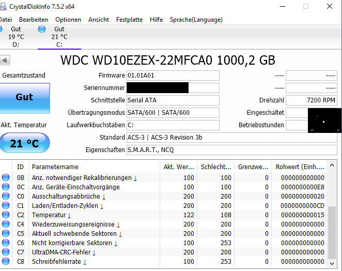Click the Grenzwe... column header
Image resolution: width=342 pixels, height=271 pixels.
[253, 167]
